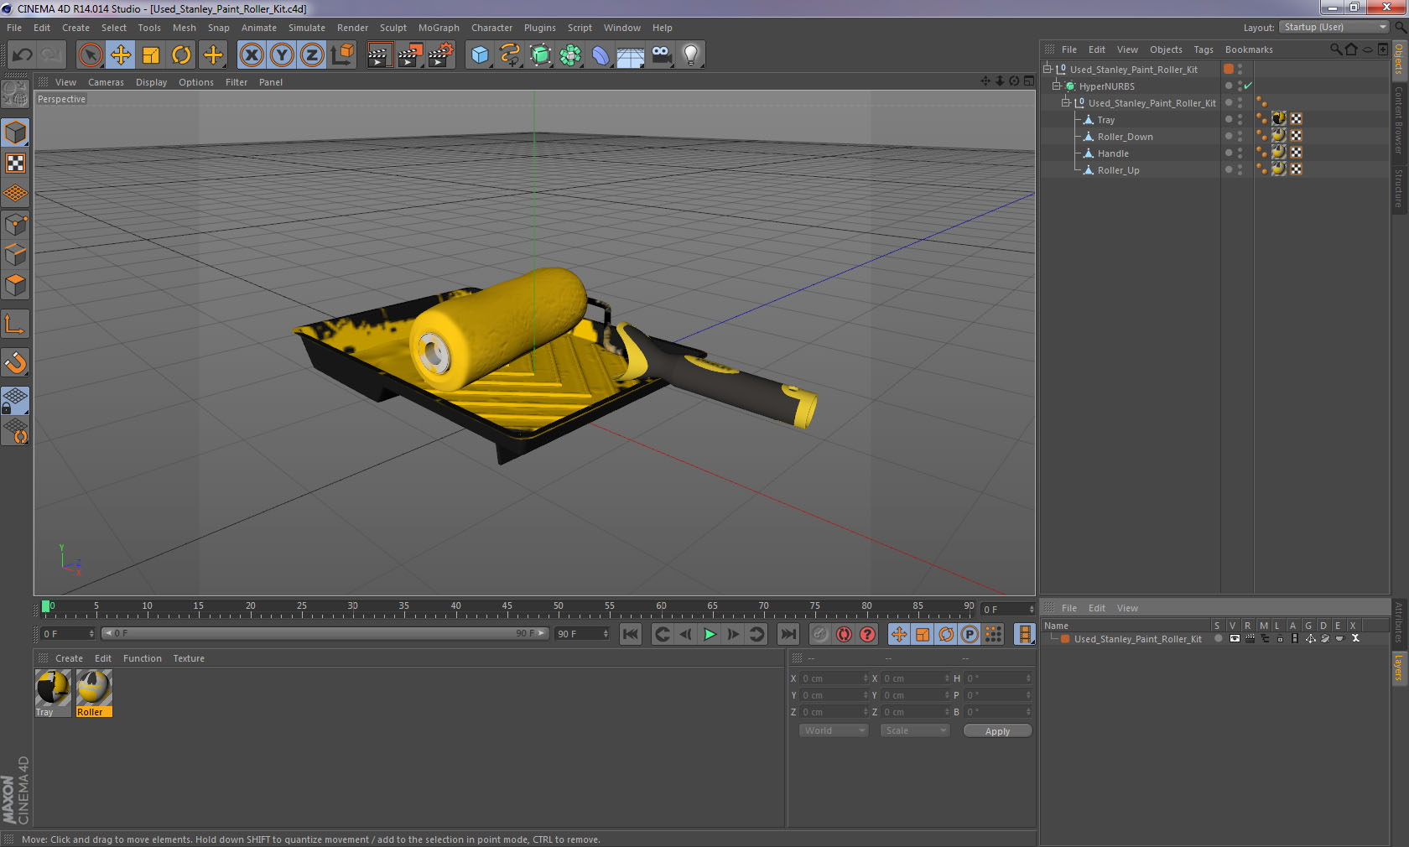The width and height of the screenshot is (1409, 847).
Task: Go to start of animation
Action: (631, 635)
